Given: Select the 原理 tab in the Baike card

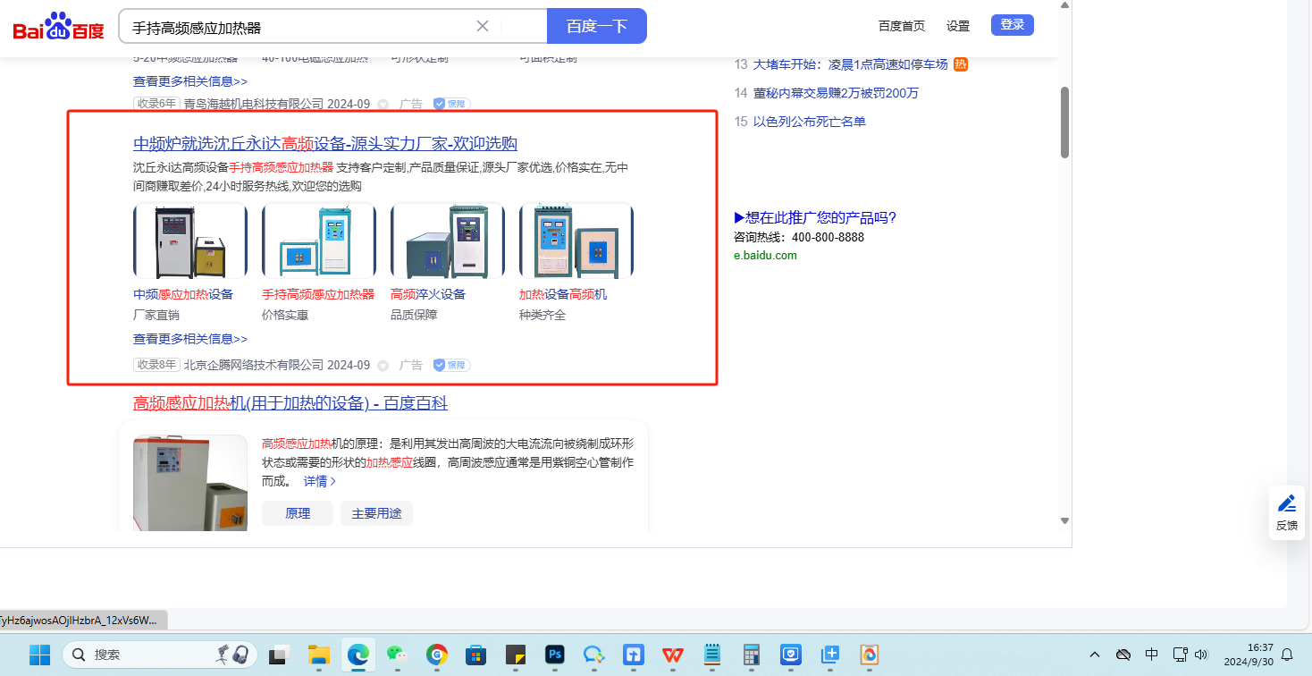Looking at the screenshot, I should [298, 513].
